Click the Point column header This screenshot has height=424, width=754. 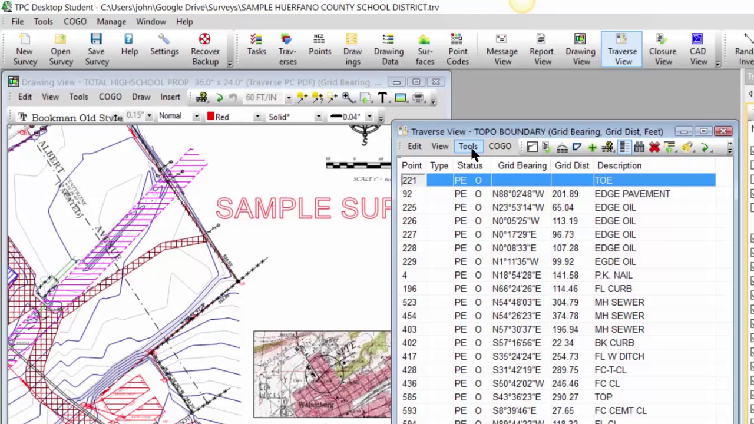pos(412,165)
